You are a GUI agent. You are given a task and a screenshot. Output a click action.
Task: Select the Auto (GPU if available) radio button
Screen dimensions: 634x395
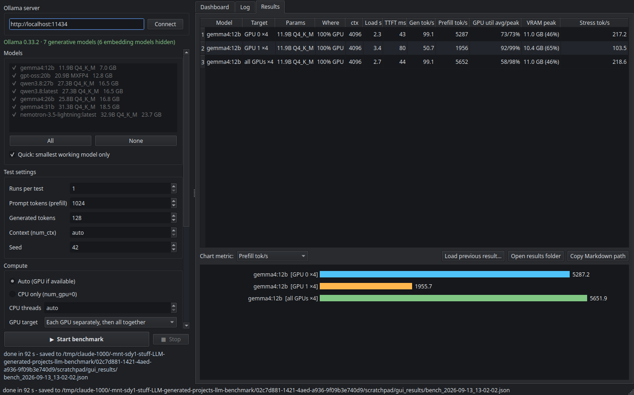point(12,282)
